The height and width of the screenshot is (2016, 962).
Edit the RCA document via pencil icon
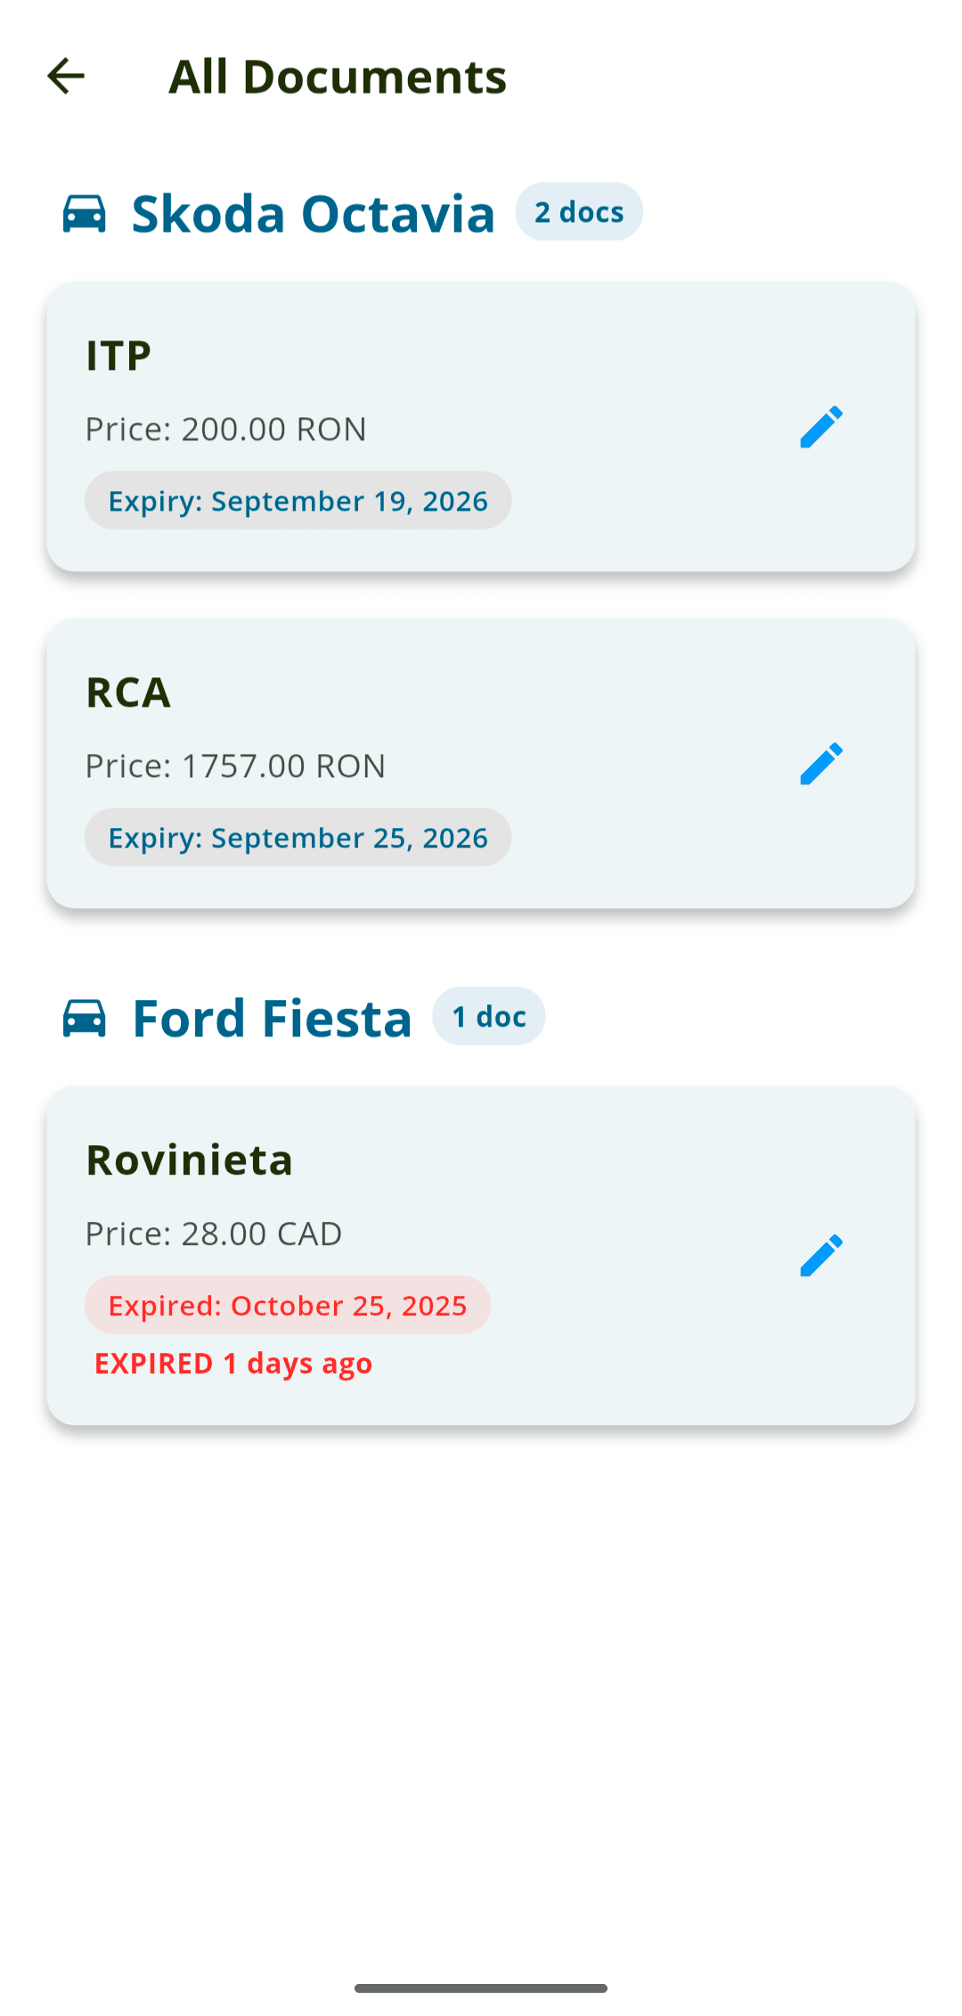(x=820, y=764)
